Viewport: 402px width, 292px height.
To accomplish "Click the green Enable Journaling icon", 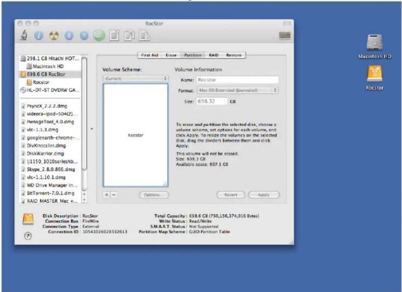I will coord(99,35).
